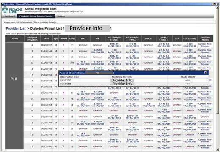Click the scrollbar up arrow
This screenshot has width=220, height=152.
coord(217,8)
